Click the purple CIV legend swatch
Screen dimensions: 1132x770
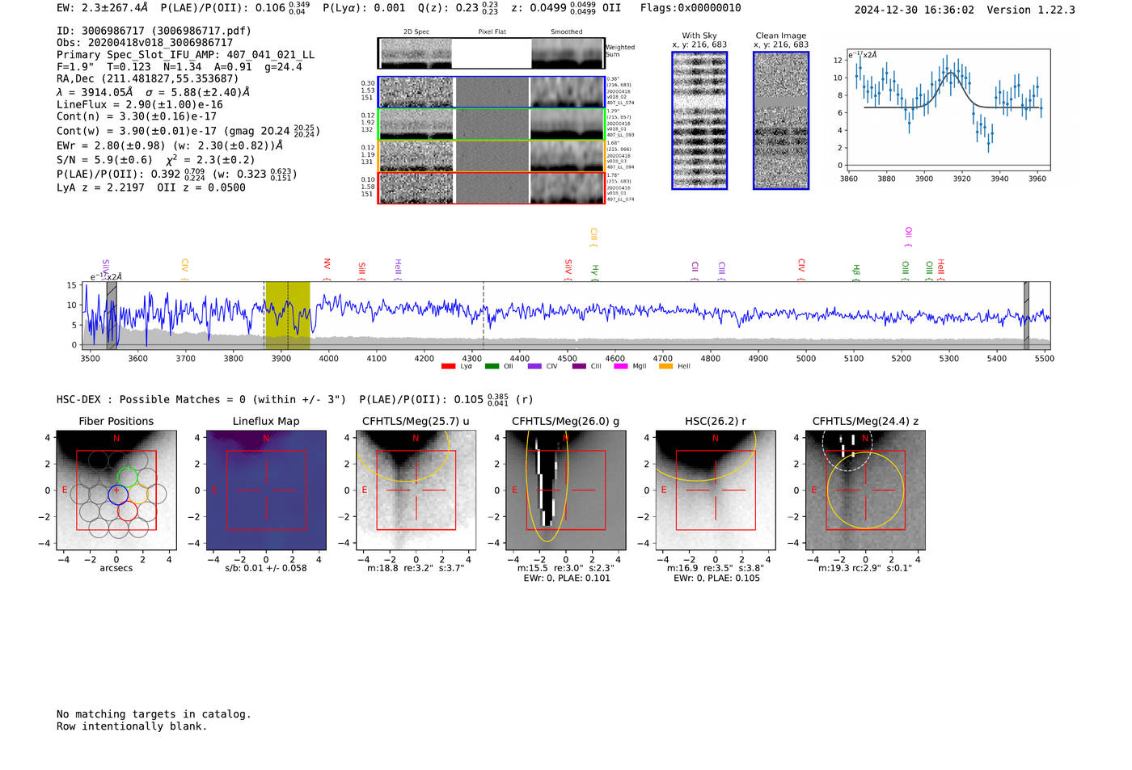534,366
